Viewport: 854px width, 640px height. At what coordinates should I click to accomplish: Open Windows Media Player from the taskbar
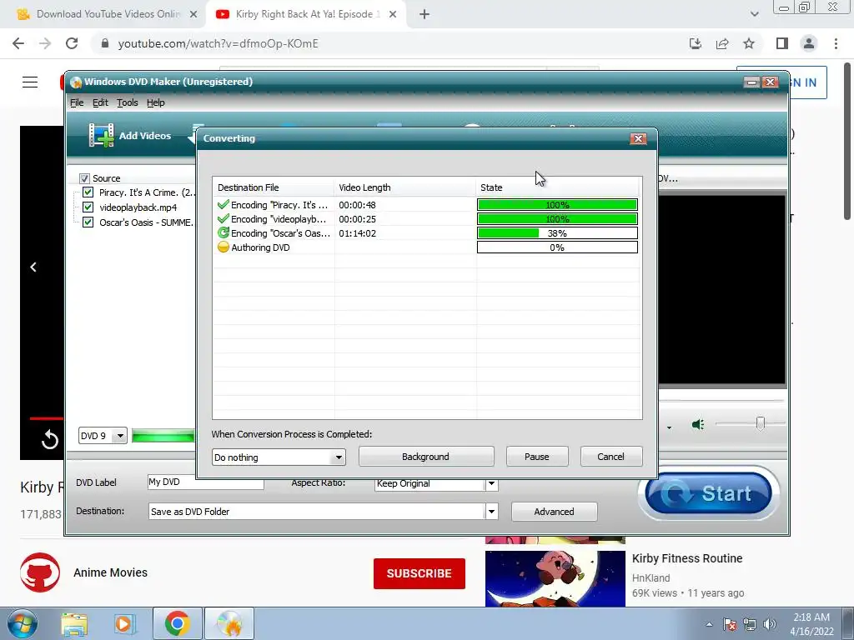pos(124,624)
